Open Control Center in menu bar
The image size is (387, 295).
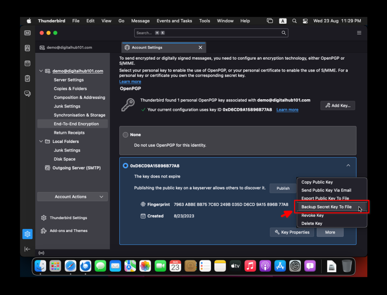[305, 21]
